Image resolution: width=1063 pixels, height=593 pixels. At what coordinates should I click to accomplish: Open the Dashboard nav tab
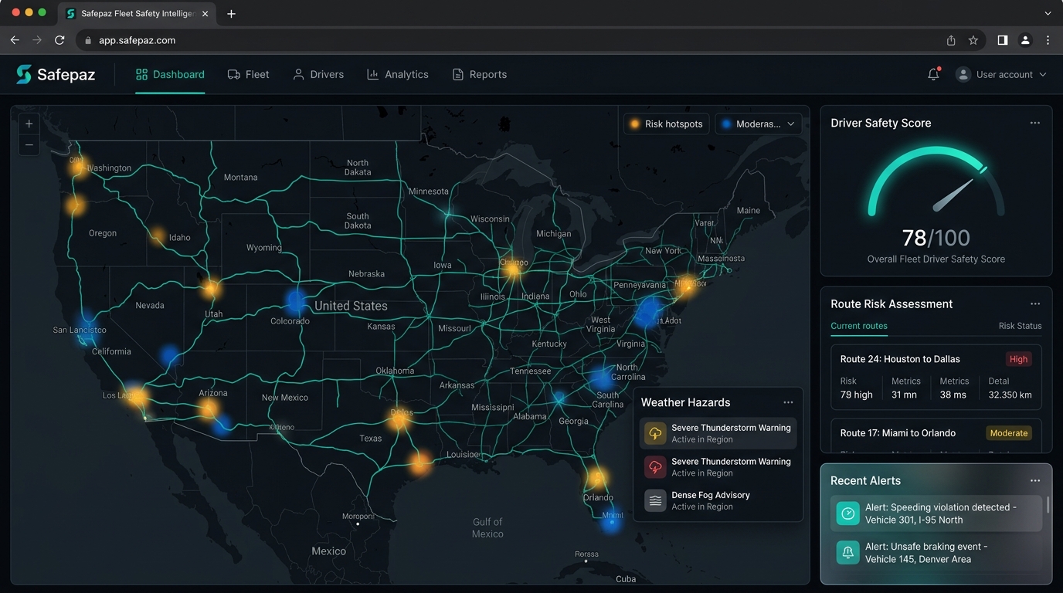pyautogui.click(x=170, y=74)
